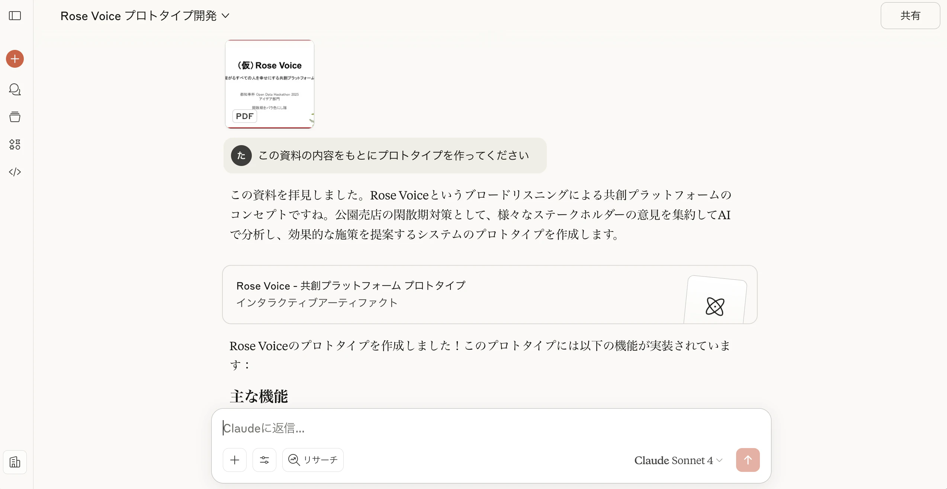The height and width of the screenshot is (489, 947).
Task: Open the Rose Voice PDF attachment thumbnail
Action: click(270, 84)
